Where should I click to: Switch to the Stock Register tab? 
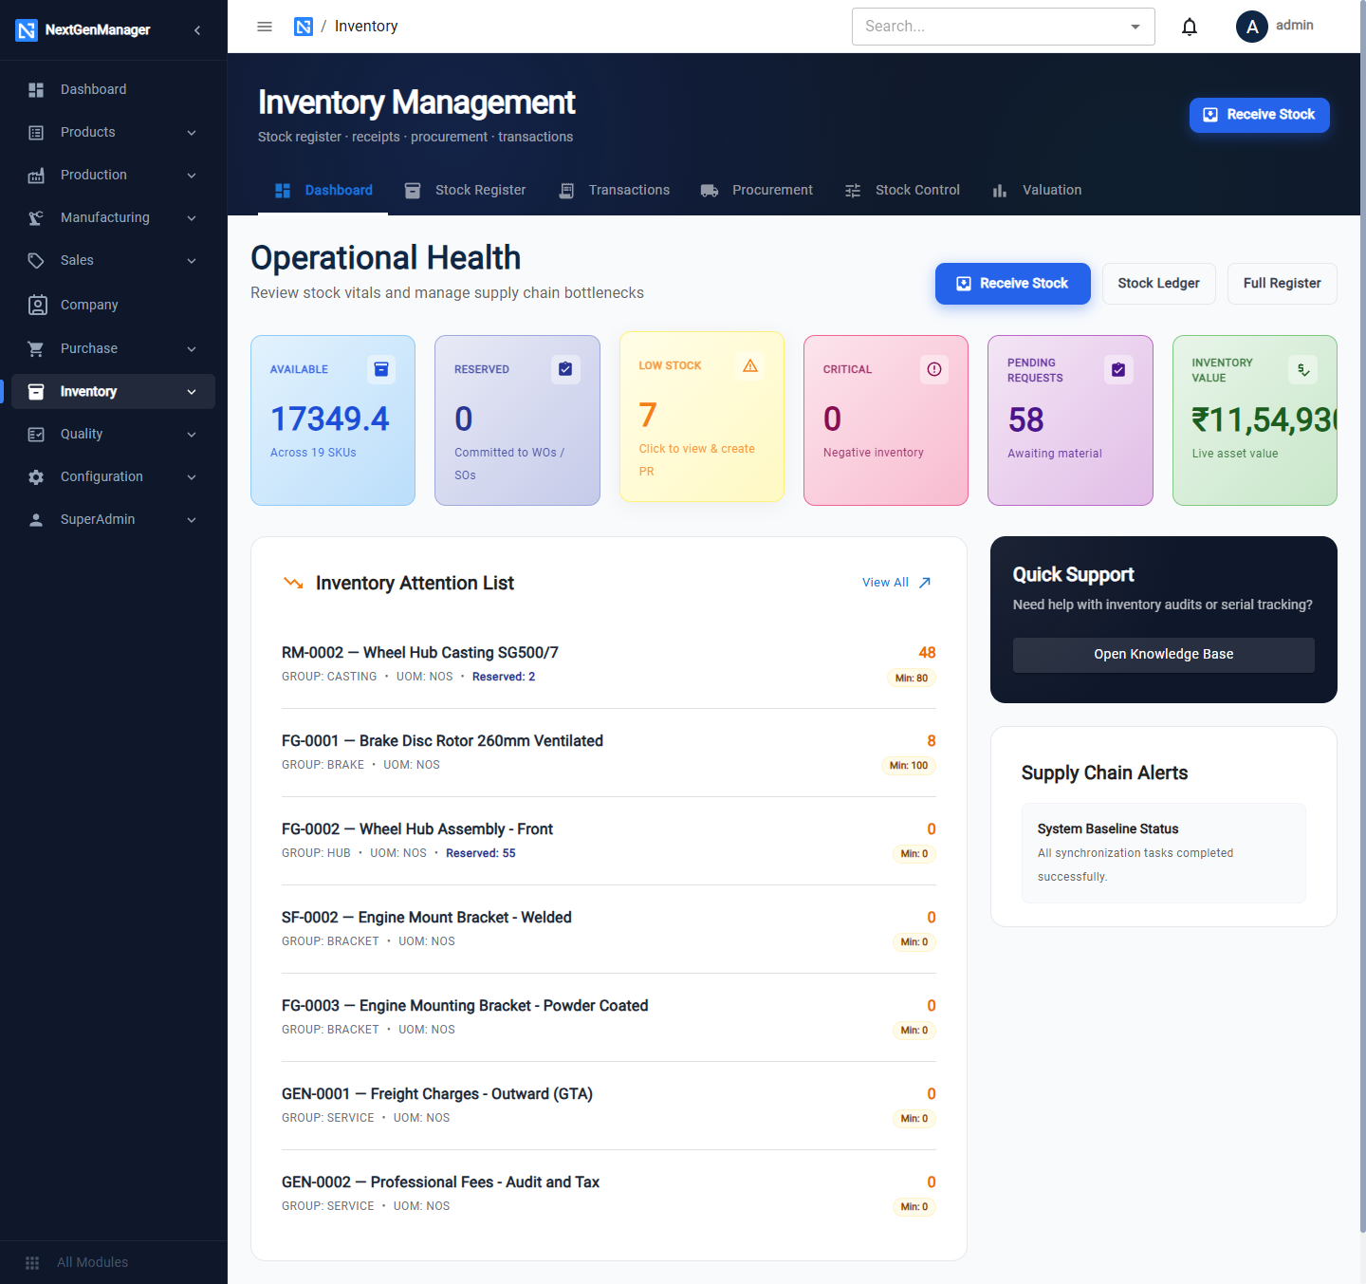tap(465, 190)
